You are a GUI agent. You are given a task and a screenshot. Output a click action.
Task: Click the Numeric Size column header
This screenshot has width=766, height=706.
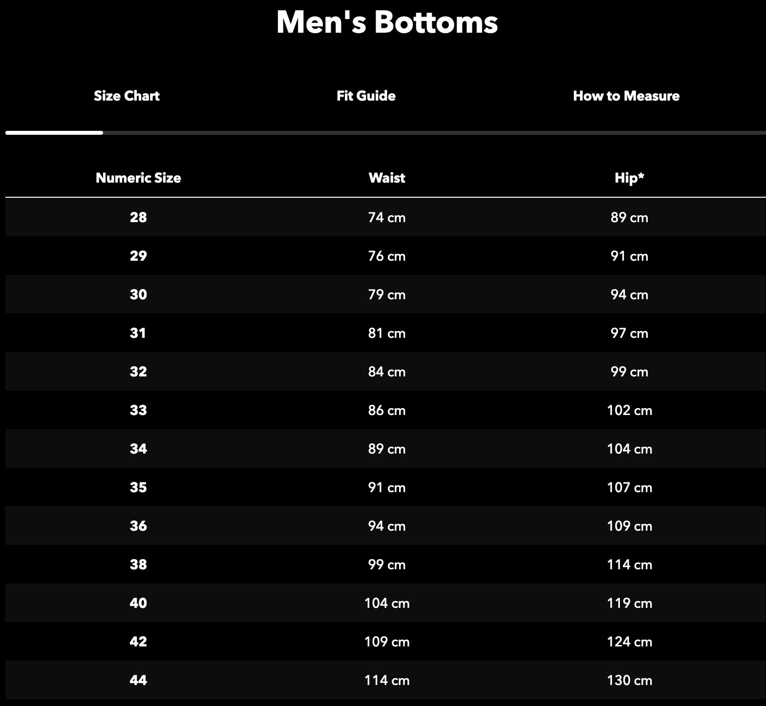tap(138, 178)
